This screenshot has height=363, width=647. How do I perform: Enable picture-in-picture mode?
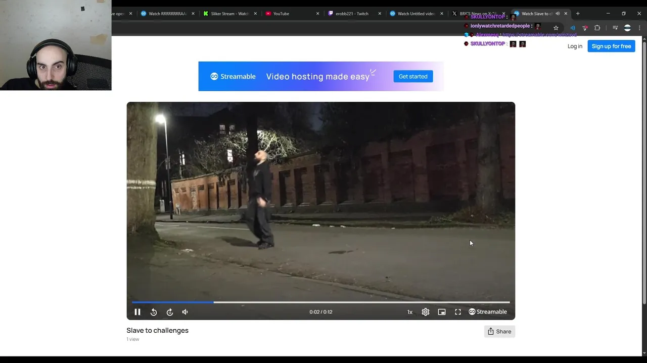(442, 312)
